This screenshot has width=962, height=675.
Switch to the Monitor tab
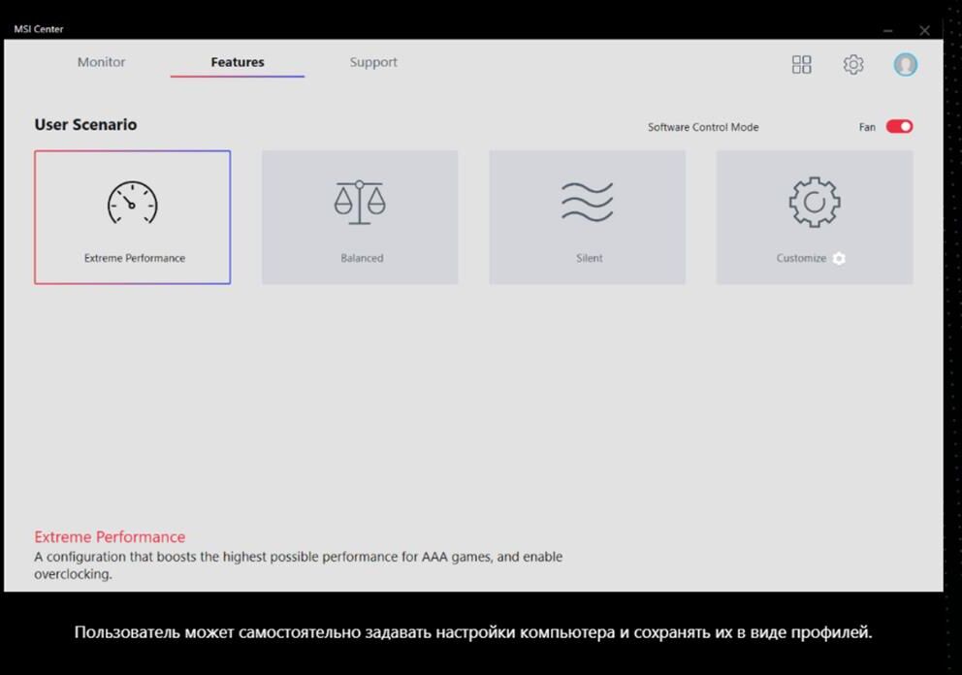coord(101,62)
